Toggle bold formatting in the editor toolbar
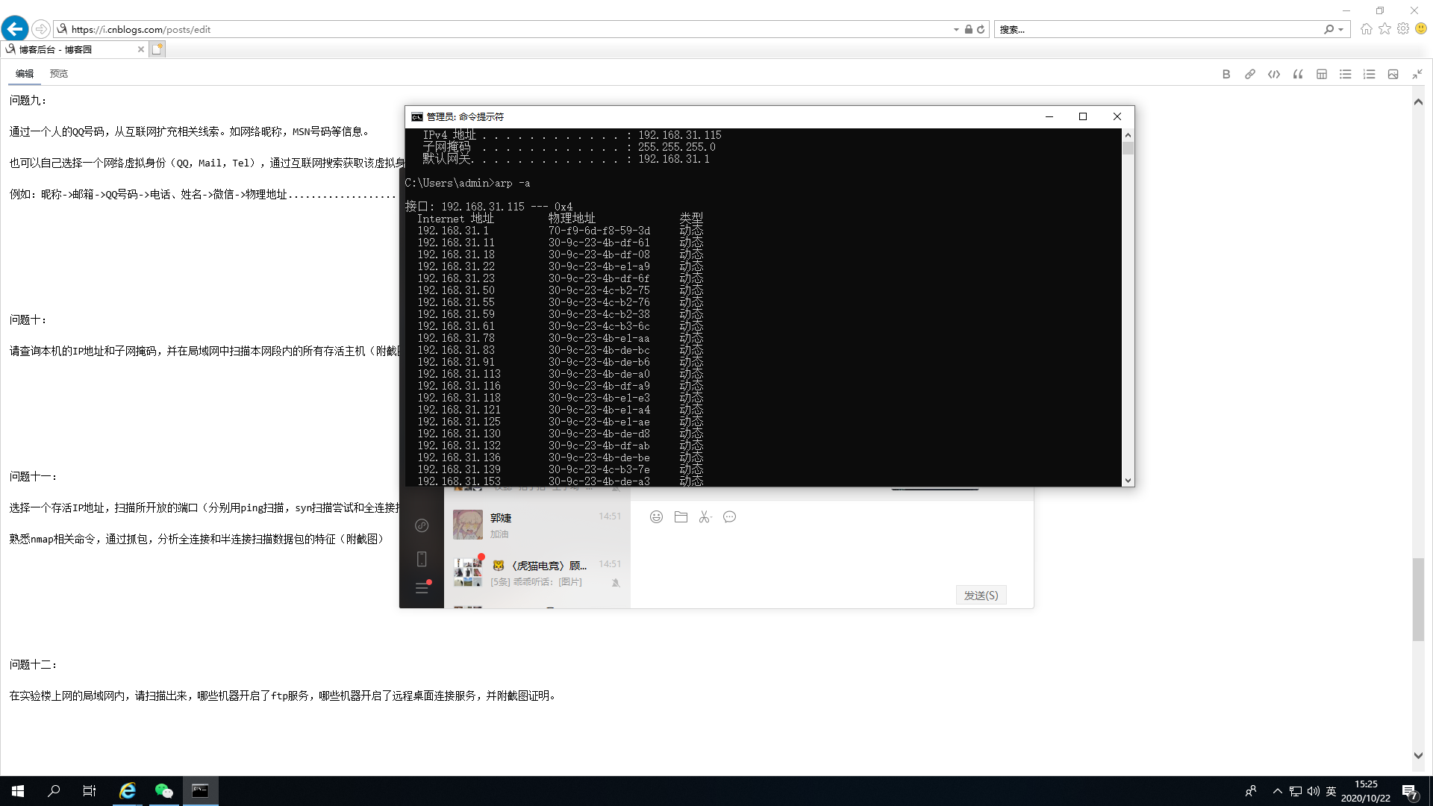The width and height of the screenshot is (1433, 806). [x=1226, y=74]
